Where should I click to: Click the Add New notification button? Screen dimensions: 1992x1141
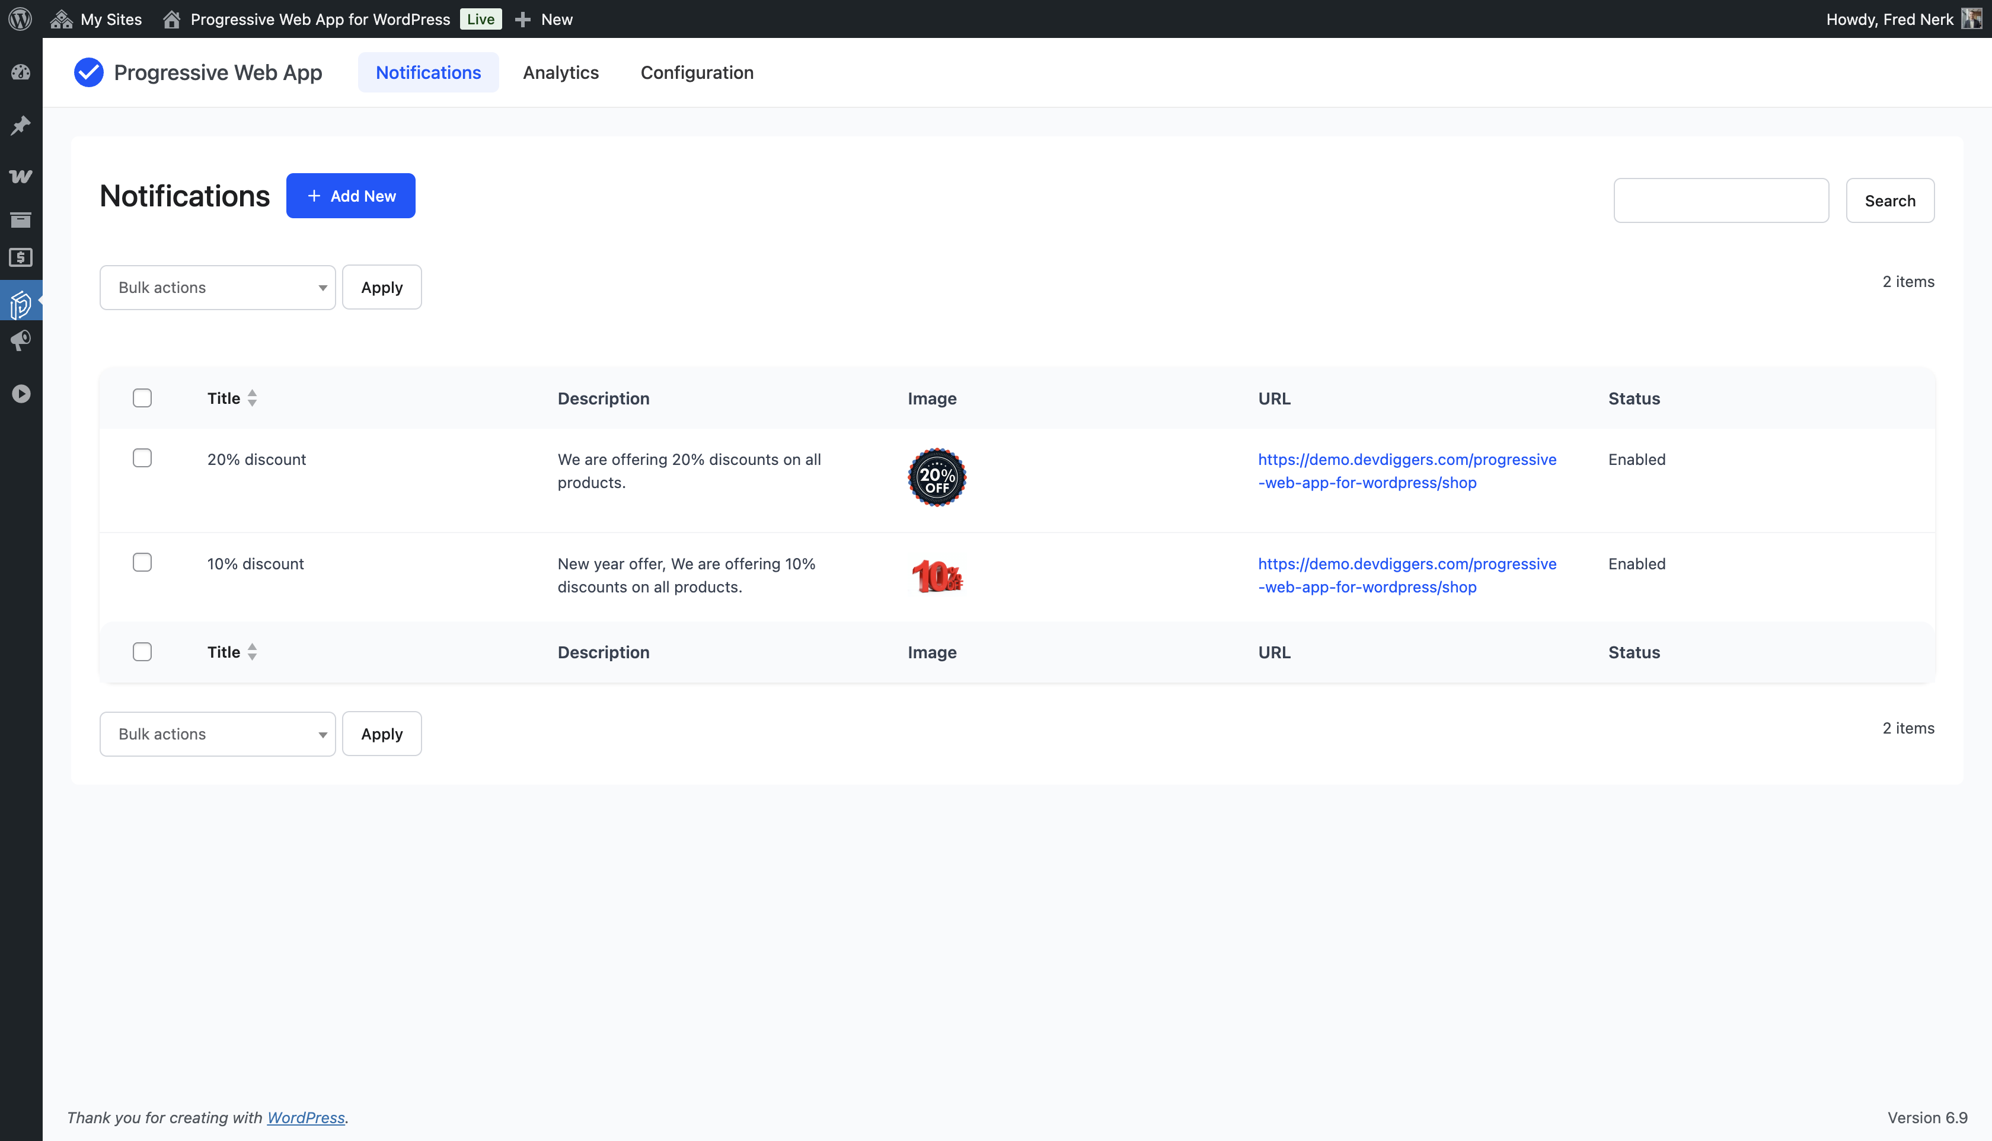click(x=350, y=196)
